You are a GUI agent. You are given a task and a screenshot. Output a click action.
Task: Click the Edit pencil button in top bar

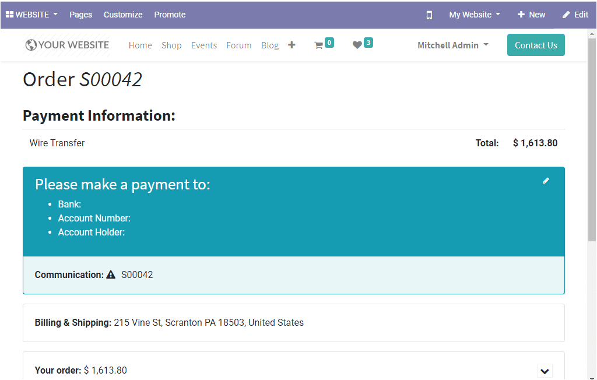[575, 15]
